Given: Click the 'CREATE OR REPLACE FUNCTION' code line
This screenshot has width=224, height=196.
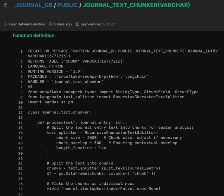Looking at the screenshot, I should [124, 53].
